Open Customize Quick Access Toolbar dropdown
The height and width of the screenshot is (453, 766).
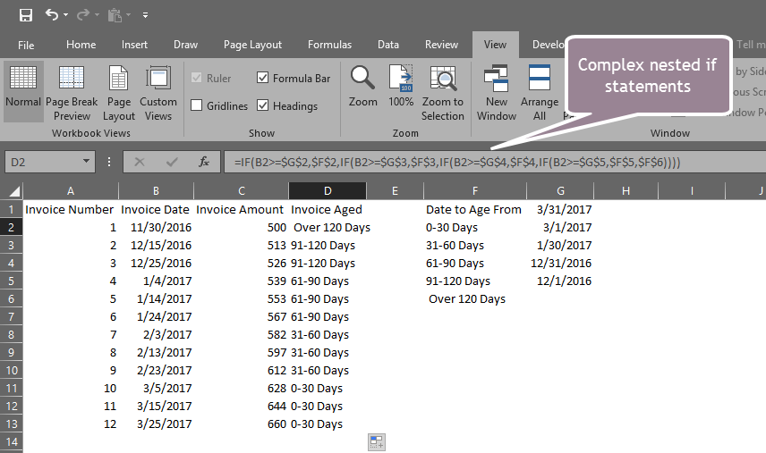[145, 15]
